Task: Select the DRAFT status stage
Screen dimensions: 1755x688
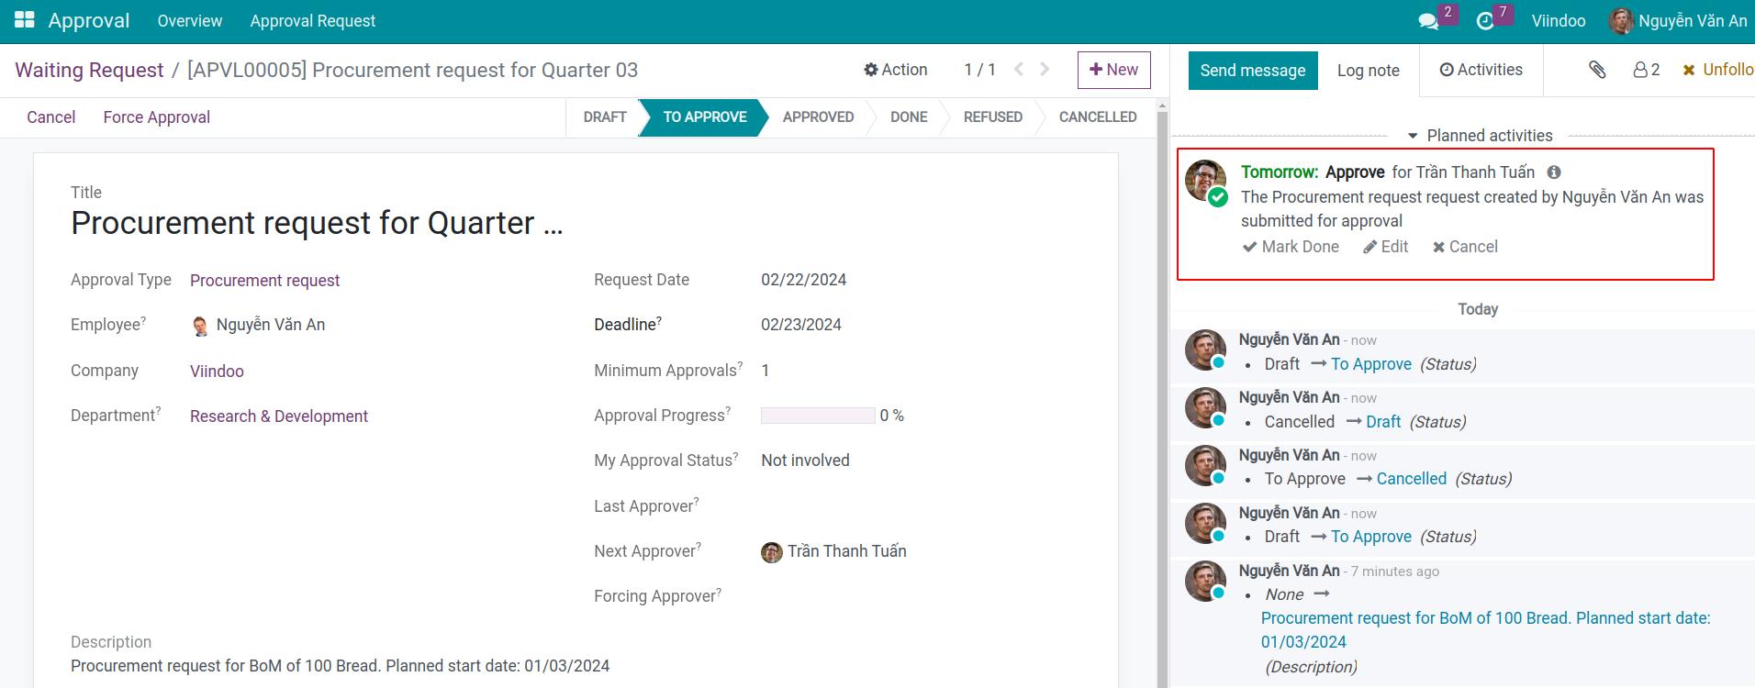Action: pyautogui.click(x=605, y=117)
